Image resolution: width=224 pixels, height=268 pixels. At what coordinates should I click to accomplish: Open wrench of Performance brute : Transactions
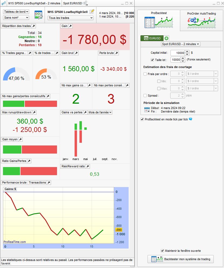(x=49, y=182)
